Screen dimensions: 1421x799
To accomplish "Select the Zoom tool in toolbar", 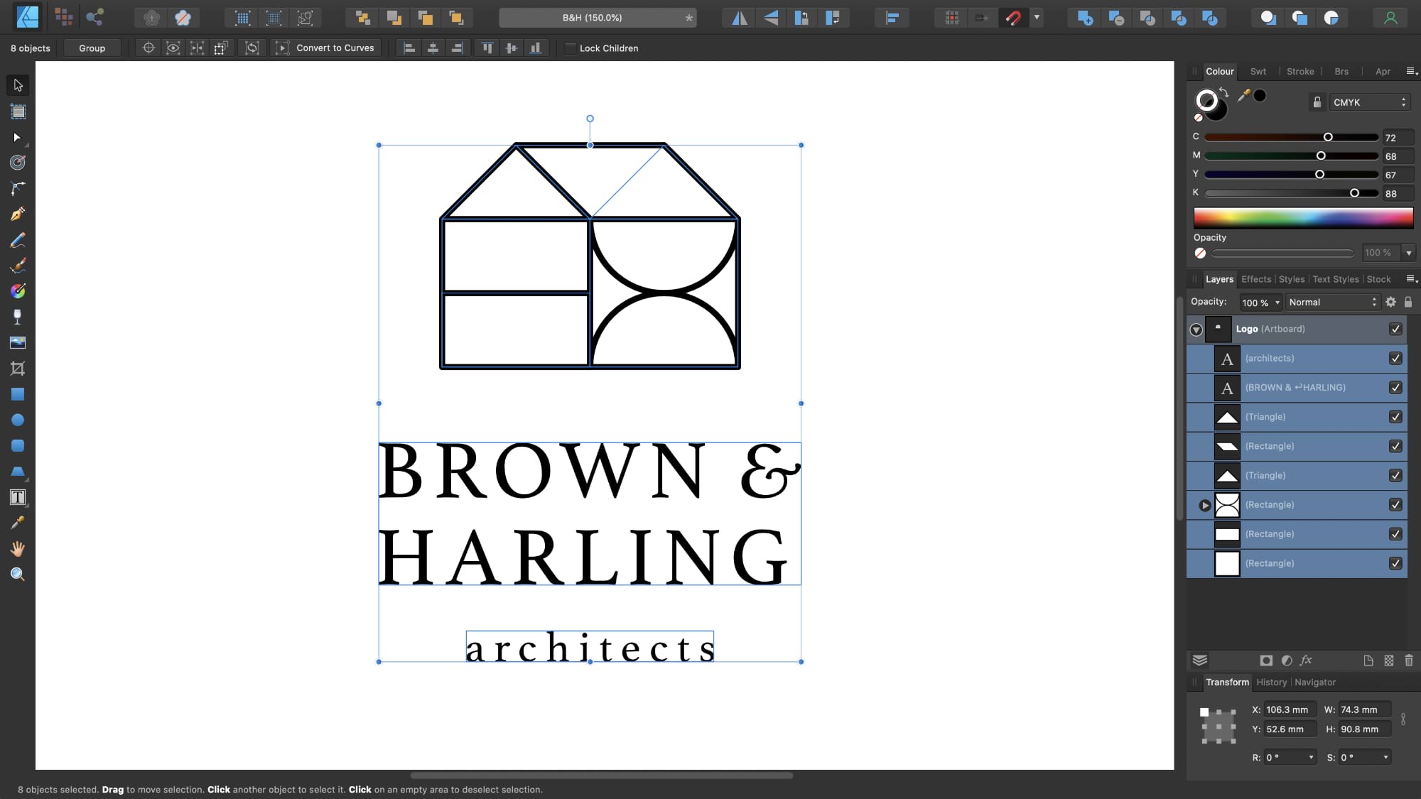I will 18,575.
